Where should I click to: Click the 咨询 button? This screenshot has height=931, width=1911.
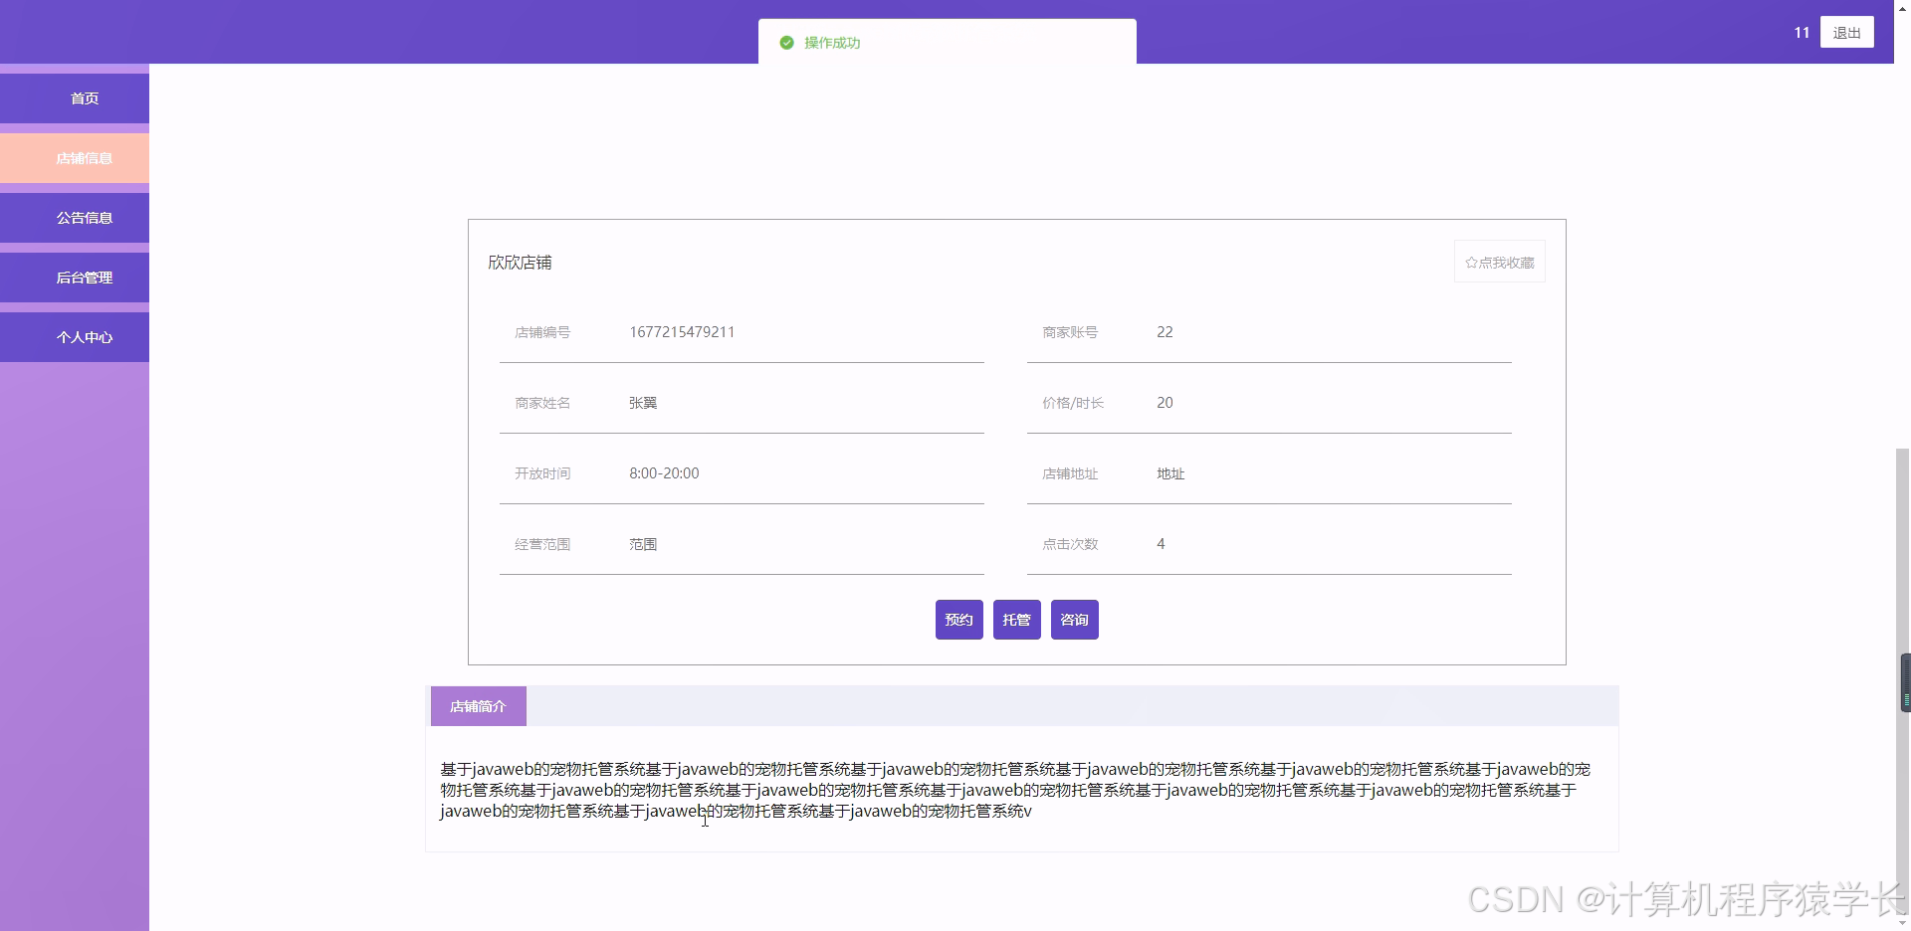coord(1074,619)
